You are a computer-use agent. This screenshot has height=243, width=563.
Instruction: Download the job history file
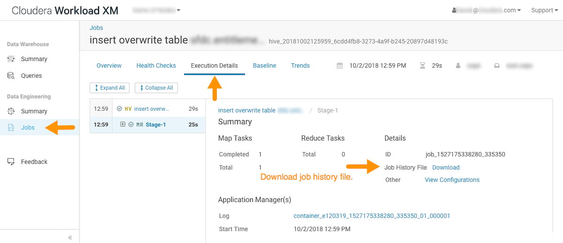tap(446, 167)
